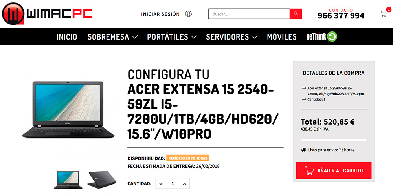
Task: Click the WIMACPC logo
Action: 47,13
